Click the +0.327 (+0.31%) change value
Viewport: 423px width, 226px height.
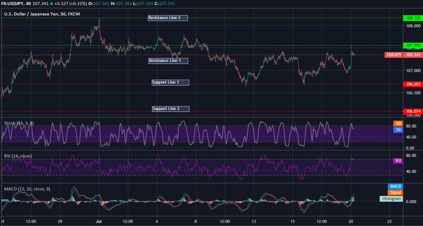70,4
